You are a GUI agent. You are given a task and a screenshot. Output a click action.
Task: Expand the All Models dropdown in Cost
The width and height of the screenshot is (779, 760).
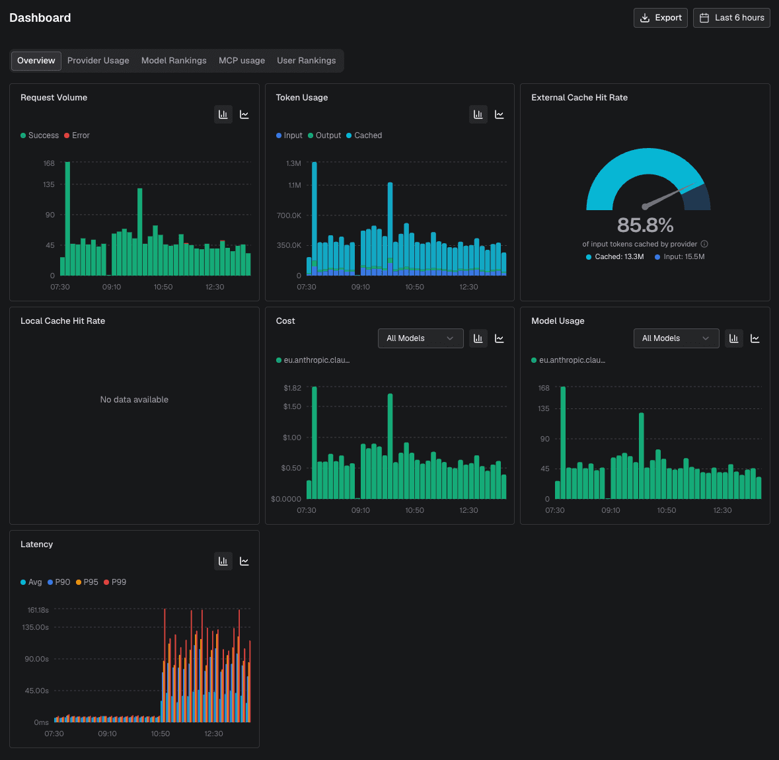[x=420, y=338]
